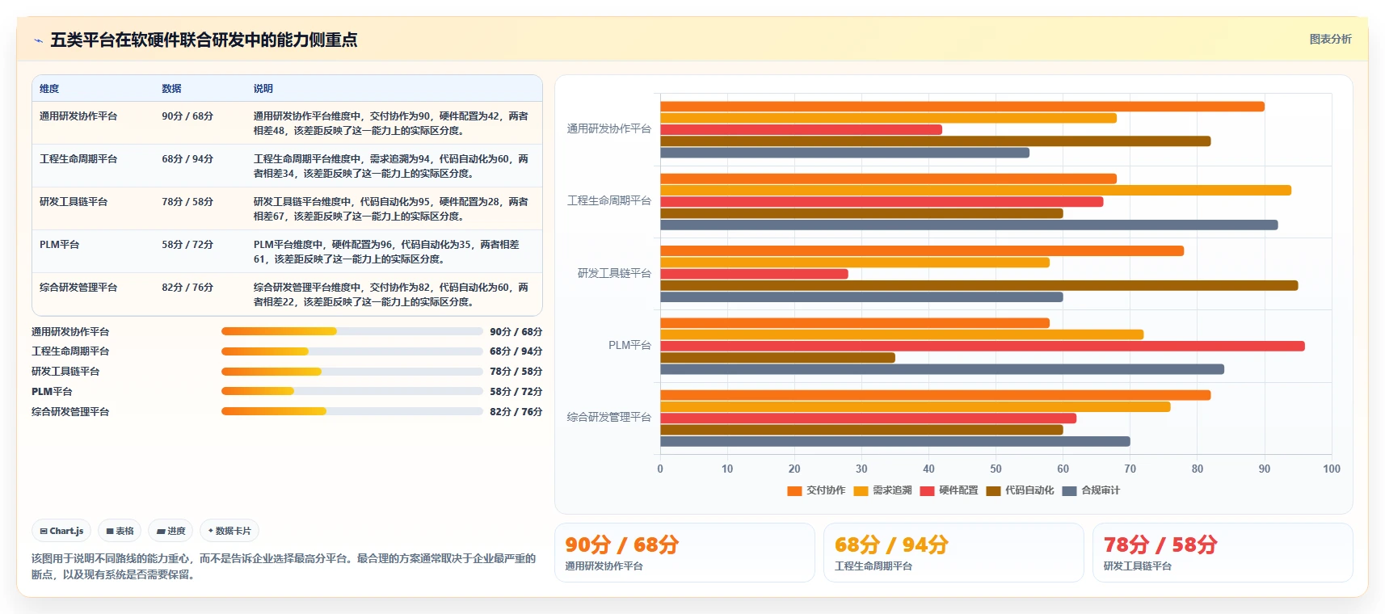Click the PLM平台 label on the chart axis

[629, 345]
